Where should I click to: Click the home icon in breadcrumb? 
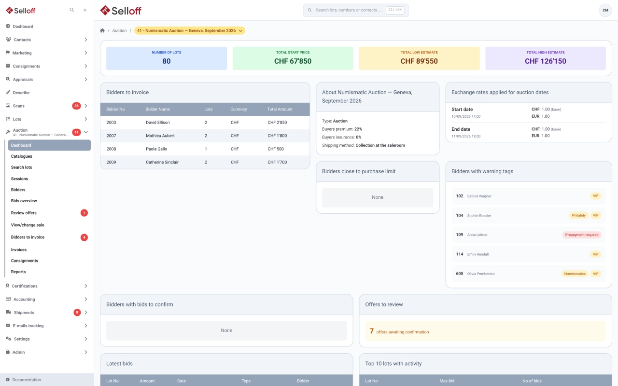102,30
